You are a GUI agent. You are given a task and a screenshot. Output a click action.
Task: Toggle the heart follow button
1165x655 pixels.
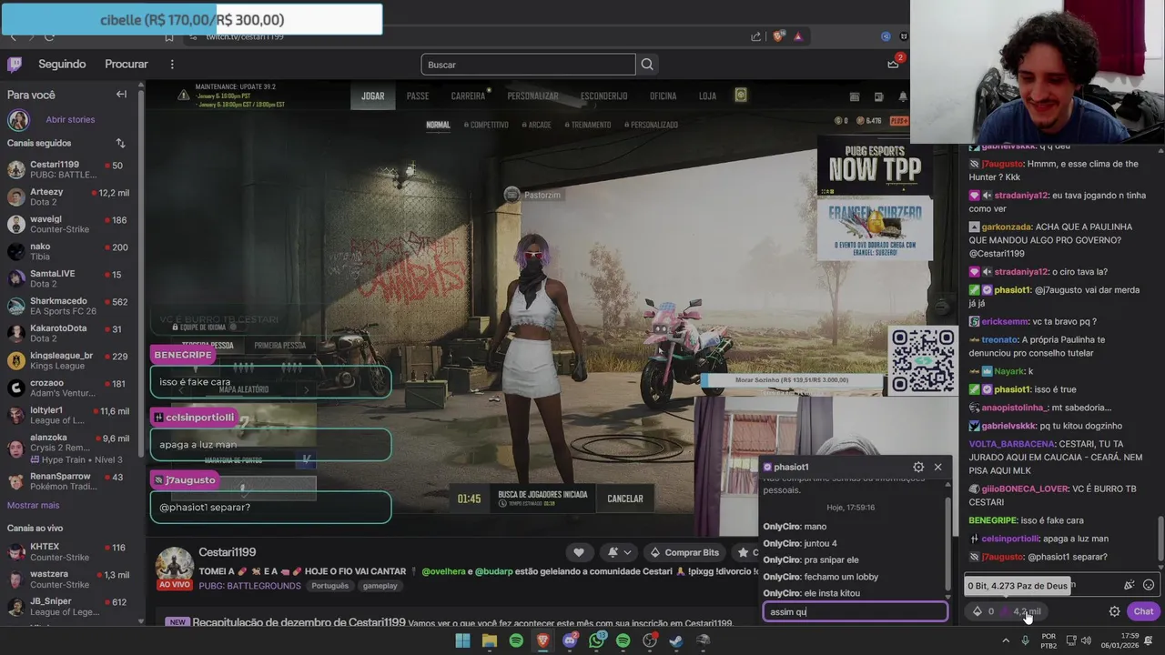[x=578, y=552]
